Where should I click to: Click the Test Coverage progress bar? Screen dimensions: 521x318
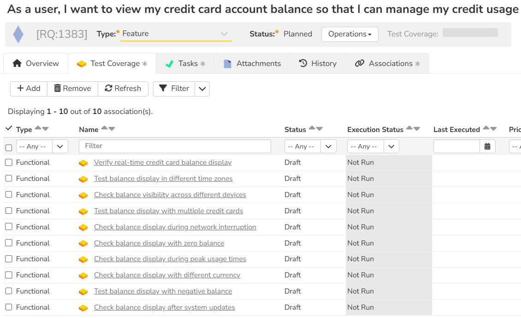[470, 33]
